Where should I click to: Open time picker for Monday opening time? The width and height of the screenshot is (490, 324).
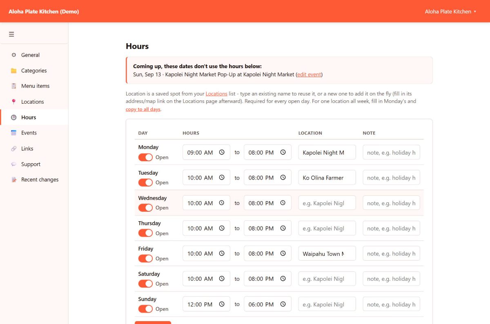tap(222, 152)
